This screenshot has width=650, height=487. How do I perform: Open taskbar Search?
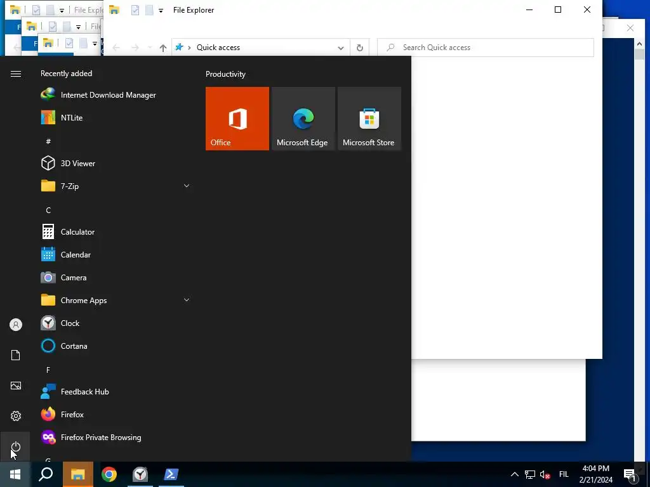pos(46,474)
